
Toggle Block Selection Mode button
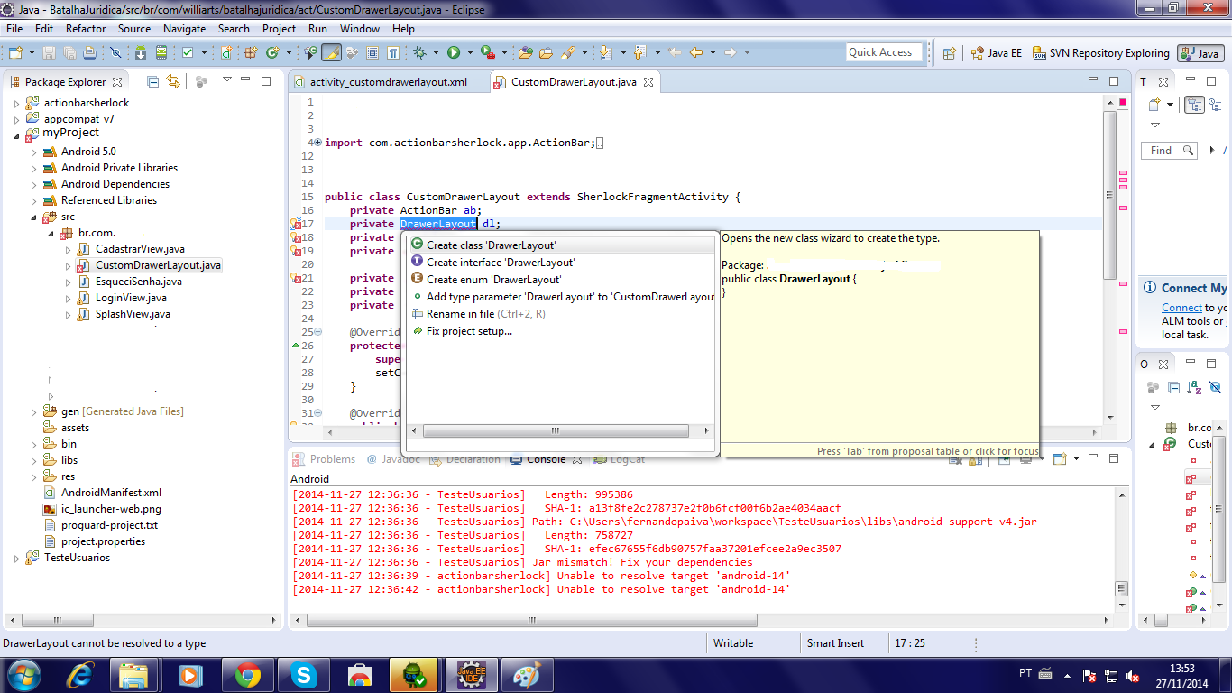click(x=372, y=53)
